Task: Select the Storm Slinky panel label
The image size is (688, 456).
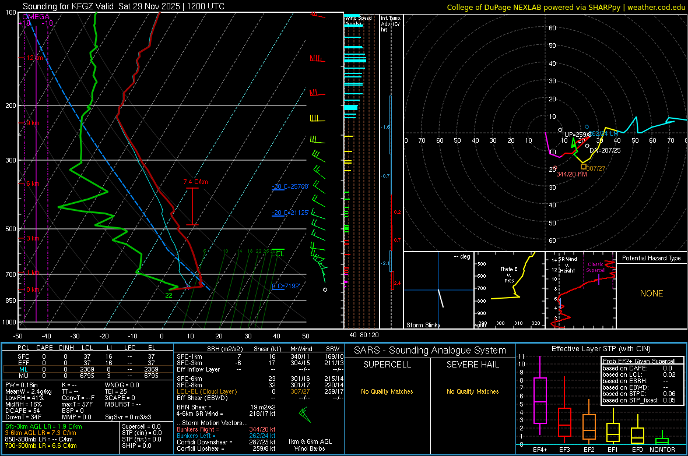Action: [x=423, y=325]
